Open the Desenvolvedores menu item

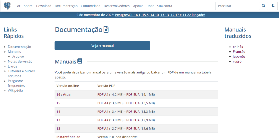coord(117,6)
